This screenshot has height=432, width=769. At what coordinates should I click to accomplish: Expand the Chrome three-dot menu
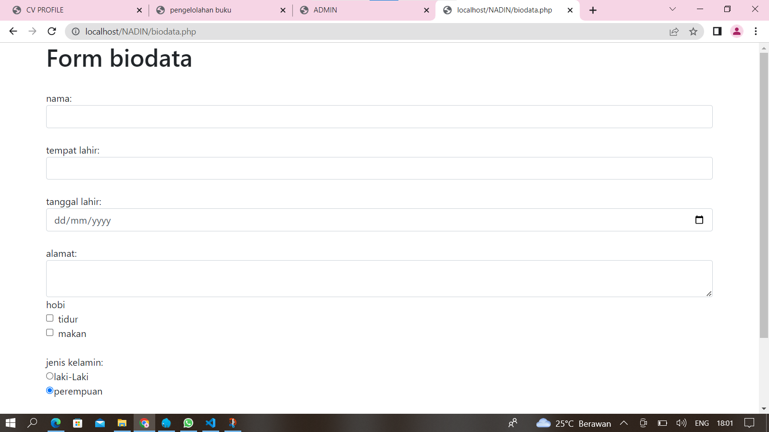(756, 31)
